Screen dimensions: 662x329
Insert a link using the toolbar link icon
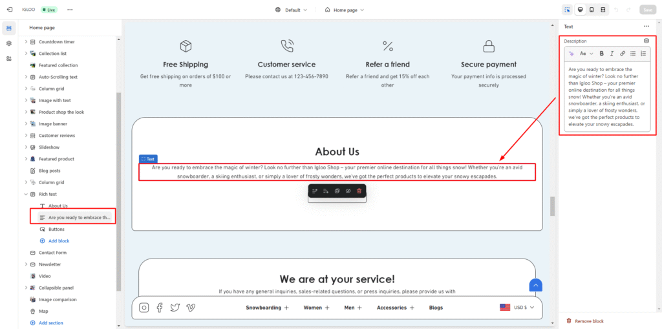pyautogui.click(x=623, y=54)
